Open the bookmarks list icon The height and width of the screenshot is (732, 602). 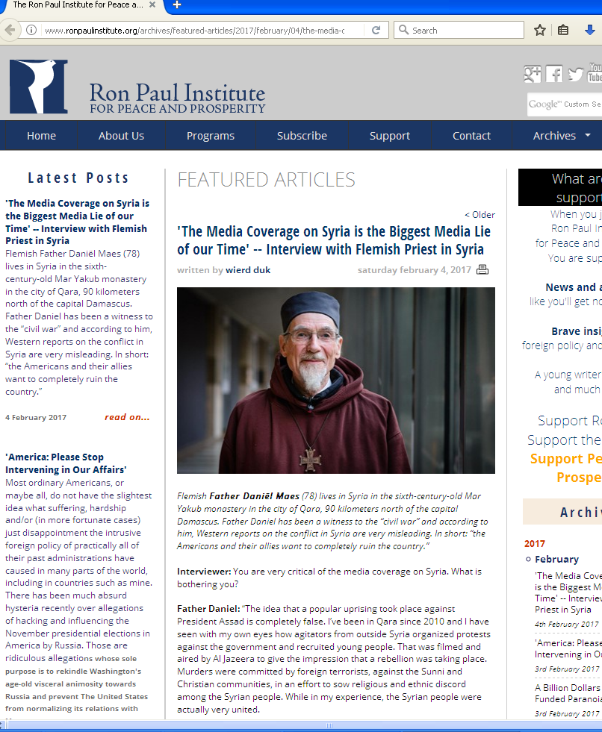click(563, 31)
